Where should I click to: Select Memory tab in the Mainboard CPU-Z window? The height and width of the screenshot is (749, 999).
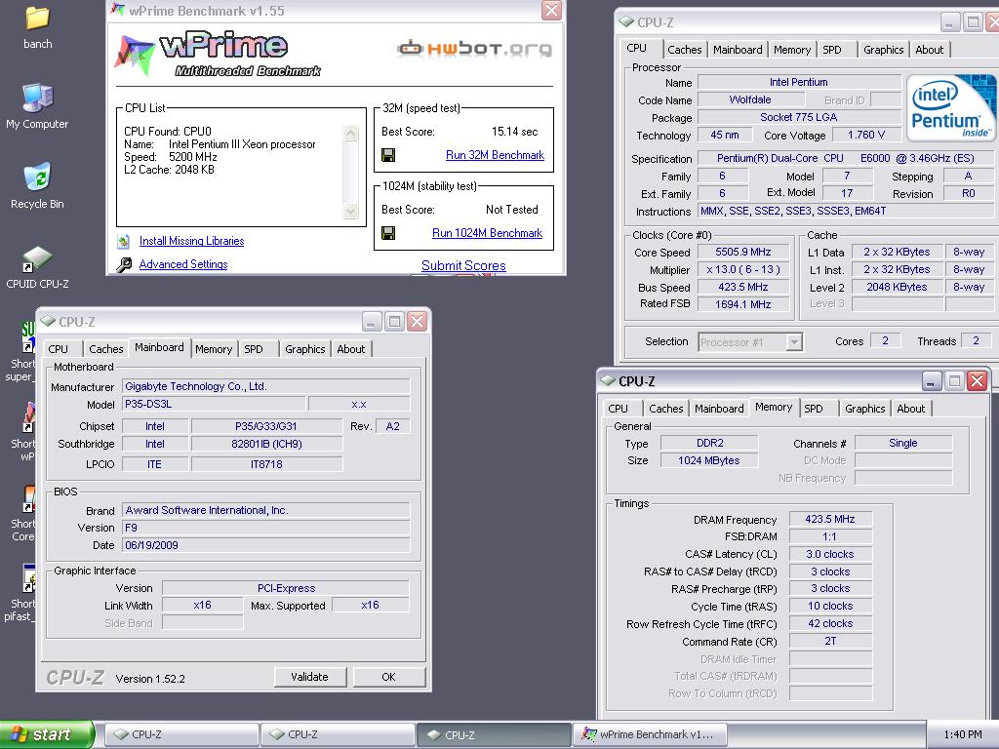(x=214, y=349)
